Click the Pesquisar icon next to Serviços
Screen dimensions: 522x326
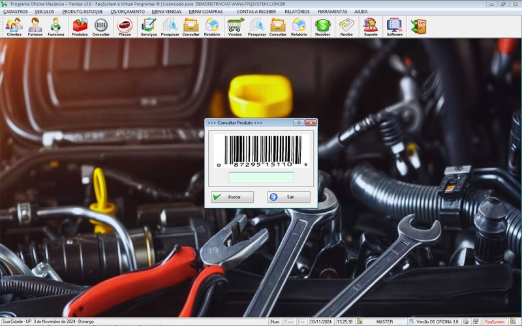[170, 27]
